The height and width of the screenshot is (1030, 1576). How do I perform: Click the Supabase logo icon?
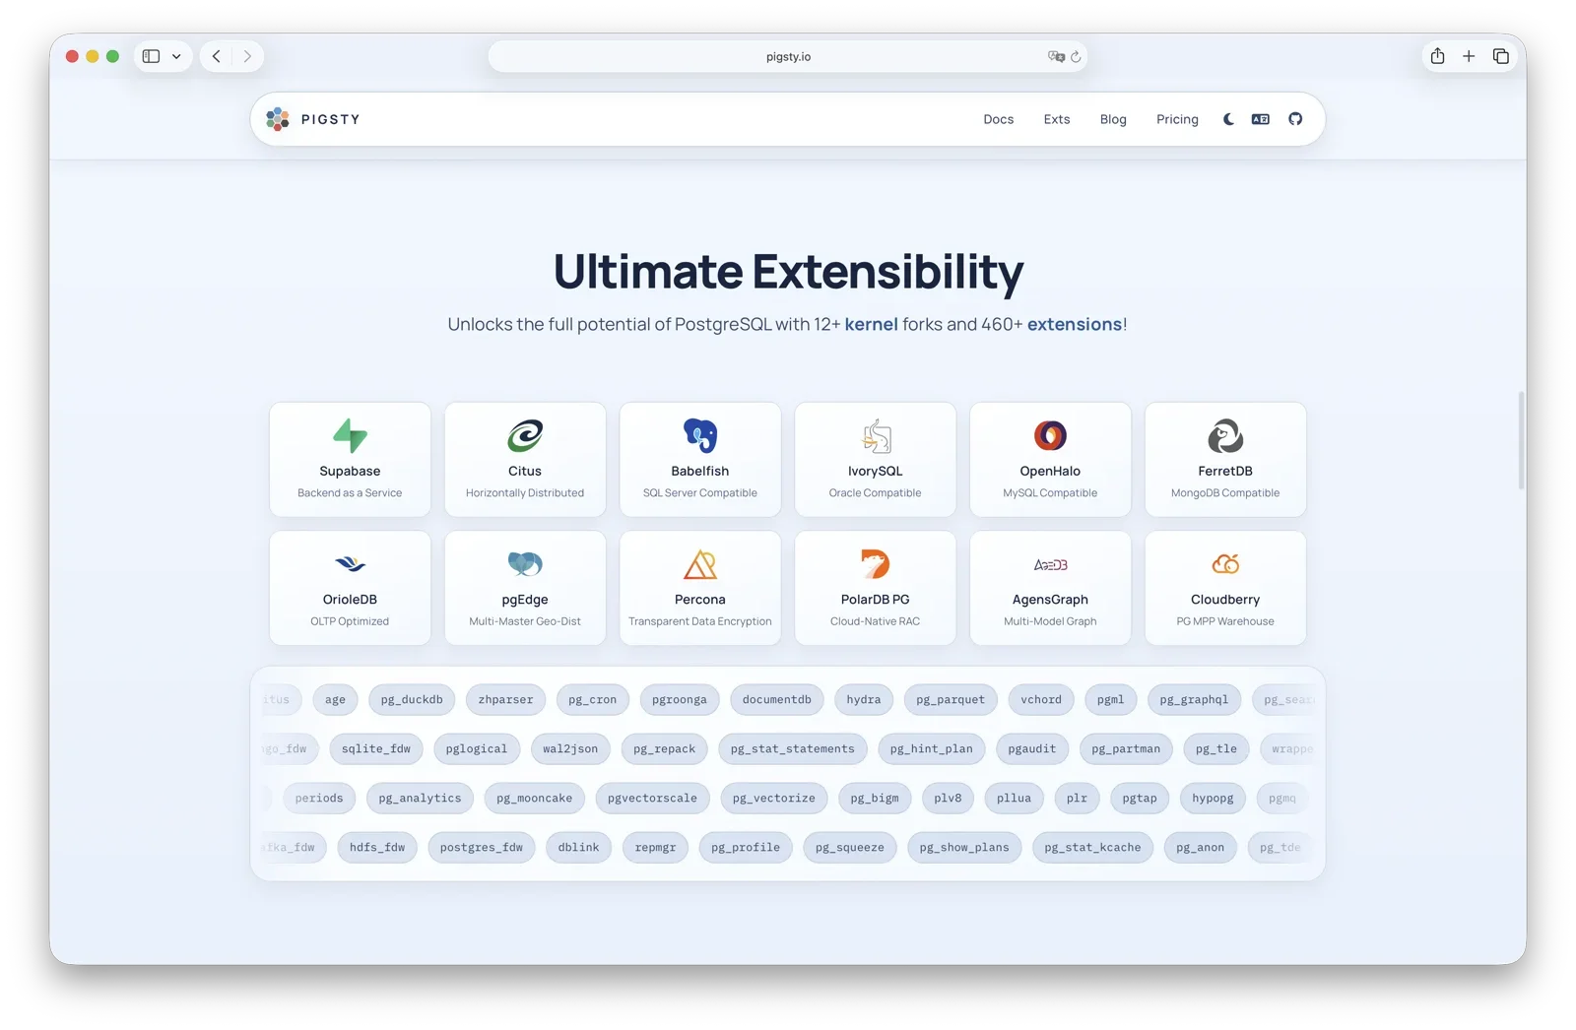[x=350, y=436]
